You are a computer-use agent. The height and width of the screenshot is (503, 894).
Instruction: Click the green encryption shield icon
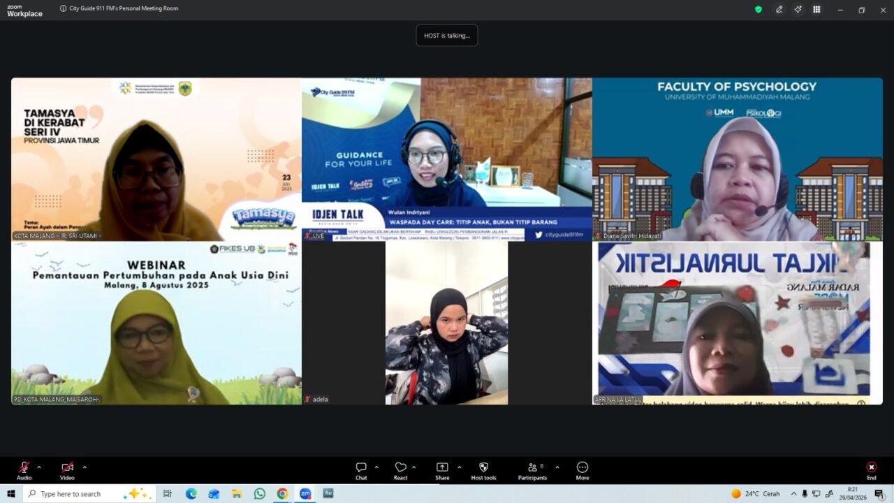[759, 10]
